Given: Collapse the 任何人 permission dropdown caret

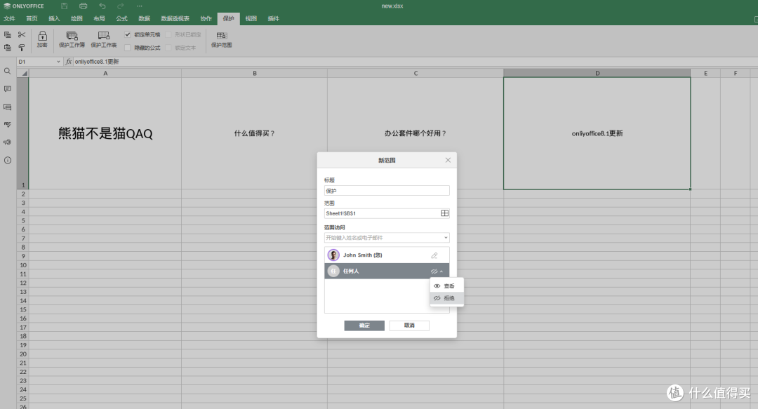Looking at the screenshot, I should 441,271.
